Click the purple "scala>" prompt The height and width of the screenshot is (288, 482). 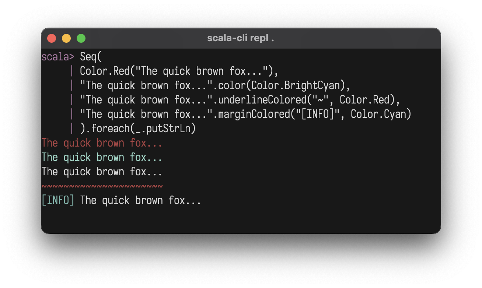click(58, 57)
